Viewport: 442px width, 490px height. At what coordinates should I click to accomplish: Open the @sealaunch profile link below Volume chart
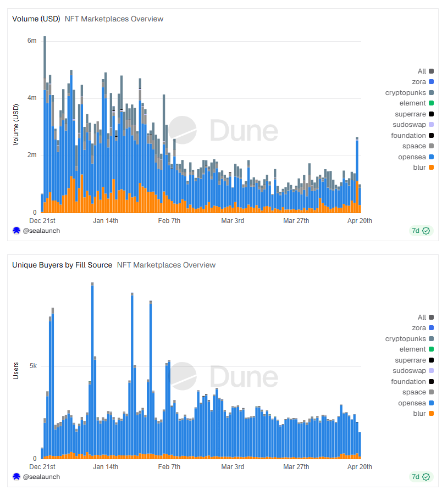click(41, 231)
